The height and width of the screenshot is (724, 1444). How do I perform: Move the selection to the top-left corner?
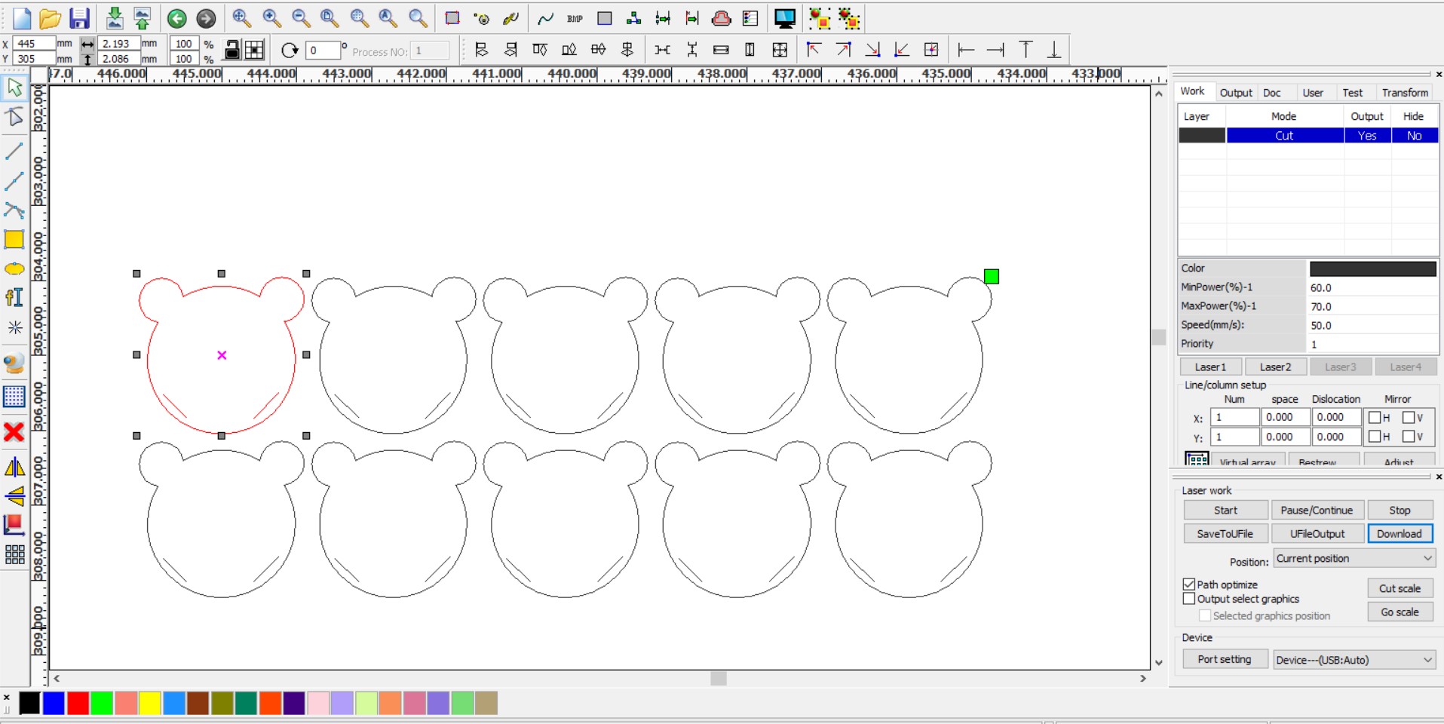pos(814,51)
